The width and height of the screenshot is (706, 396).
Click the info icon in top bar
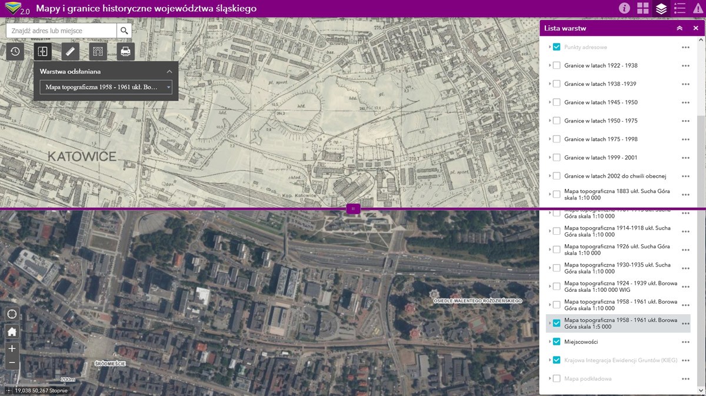(624, 8)
